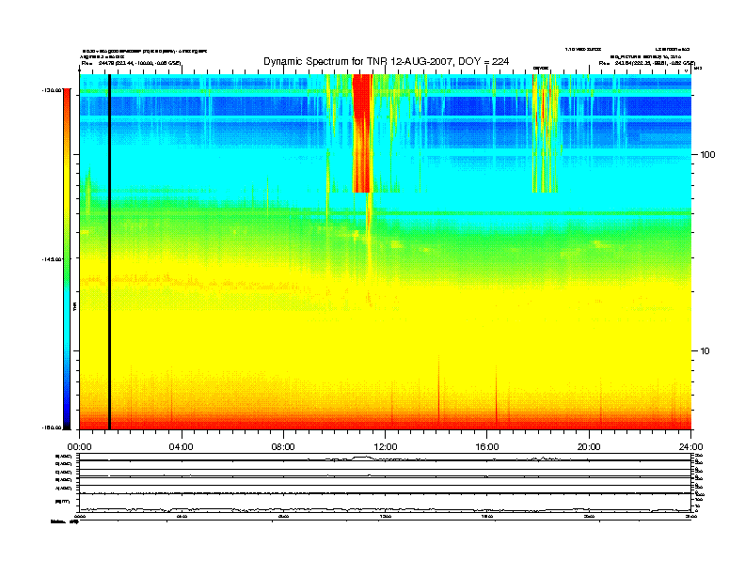Viewport: 745px width, 575px height.
Task: Click the -145.00 color scale label
Action: tap(52, 259)
